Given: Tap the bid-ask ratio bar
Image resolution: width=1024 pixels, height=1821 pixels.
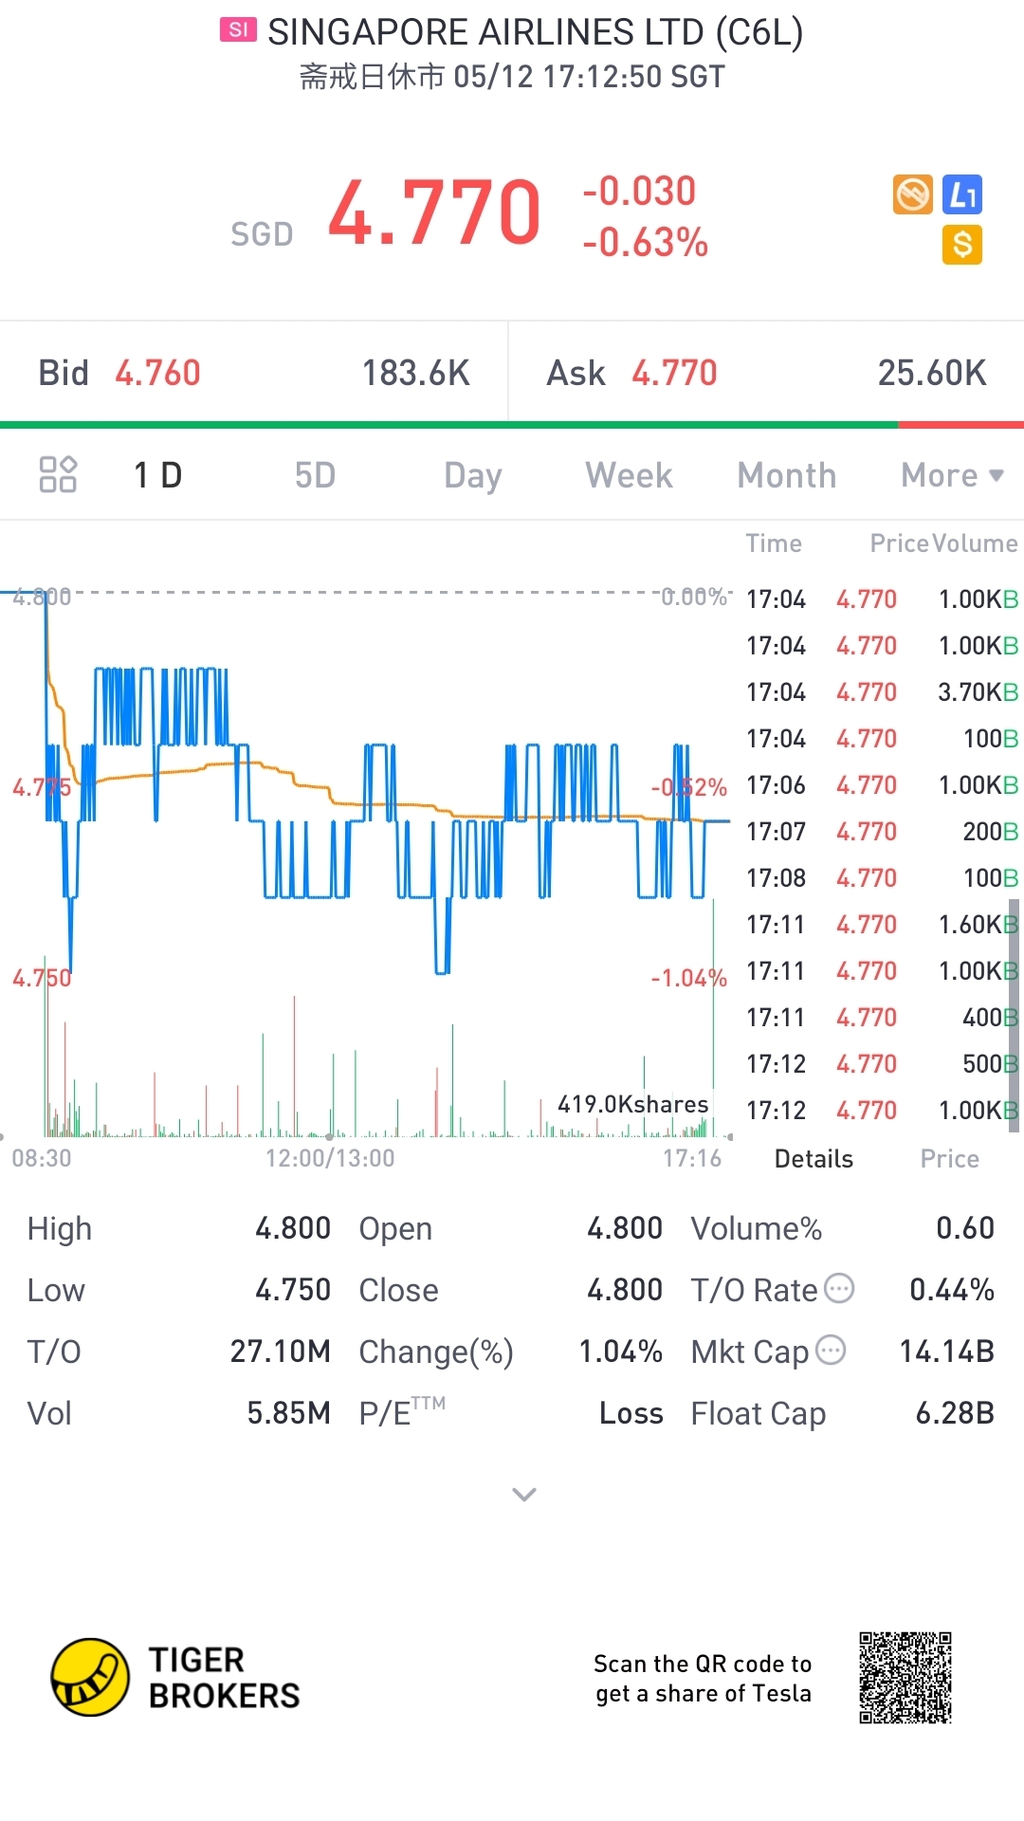Looking at the screenshot, I should point(512,425).
